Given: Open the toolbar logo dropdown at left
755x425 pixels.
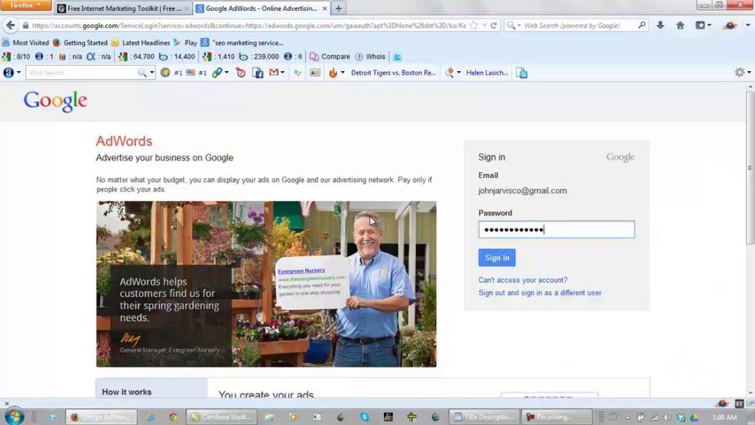Looking at the screenshot, I should [12, 73].
